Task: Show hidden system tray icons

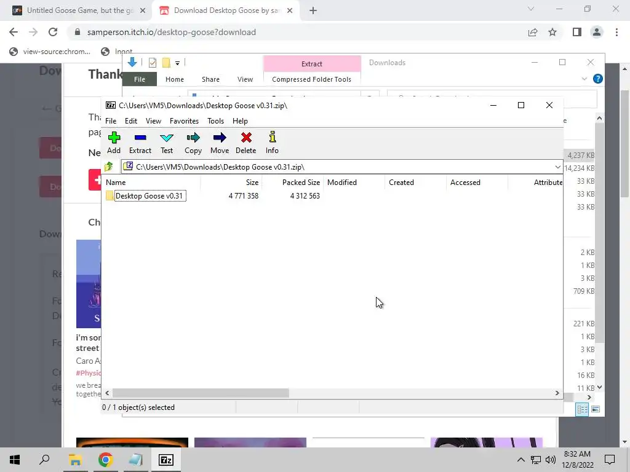Action: (x=520, y=460)
